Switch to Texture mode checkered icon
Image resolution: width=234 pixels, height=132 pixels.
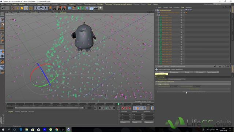point(2,24)
